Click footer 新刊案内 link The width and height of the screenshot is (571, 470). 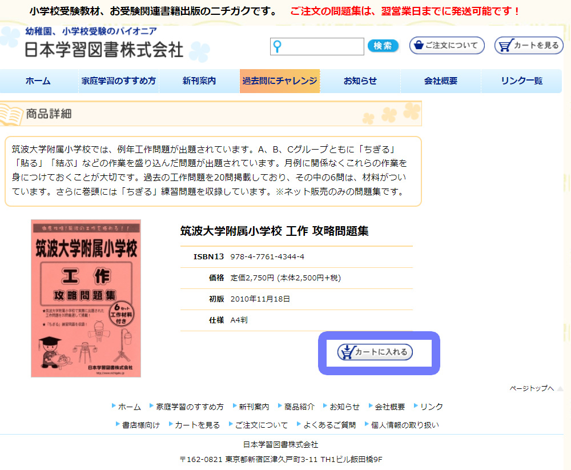click(254, 407)
